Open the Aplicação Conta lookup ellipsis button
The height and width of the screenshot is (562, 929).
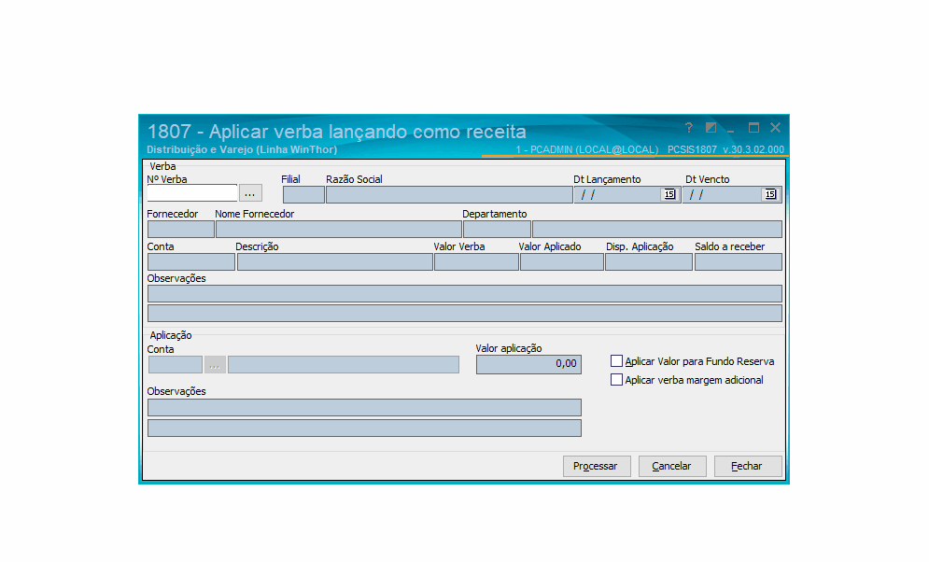[215, 365]
